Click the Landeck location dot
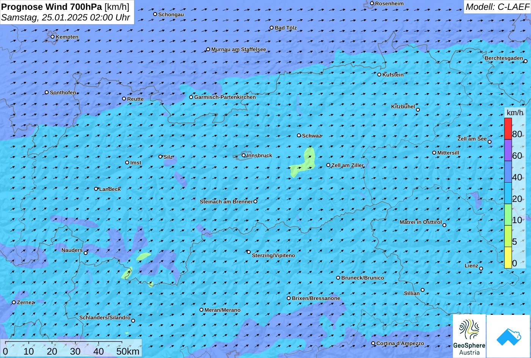 [96, 189]
